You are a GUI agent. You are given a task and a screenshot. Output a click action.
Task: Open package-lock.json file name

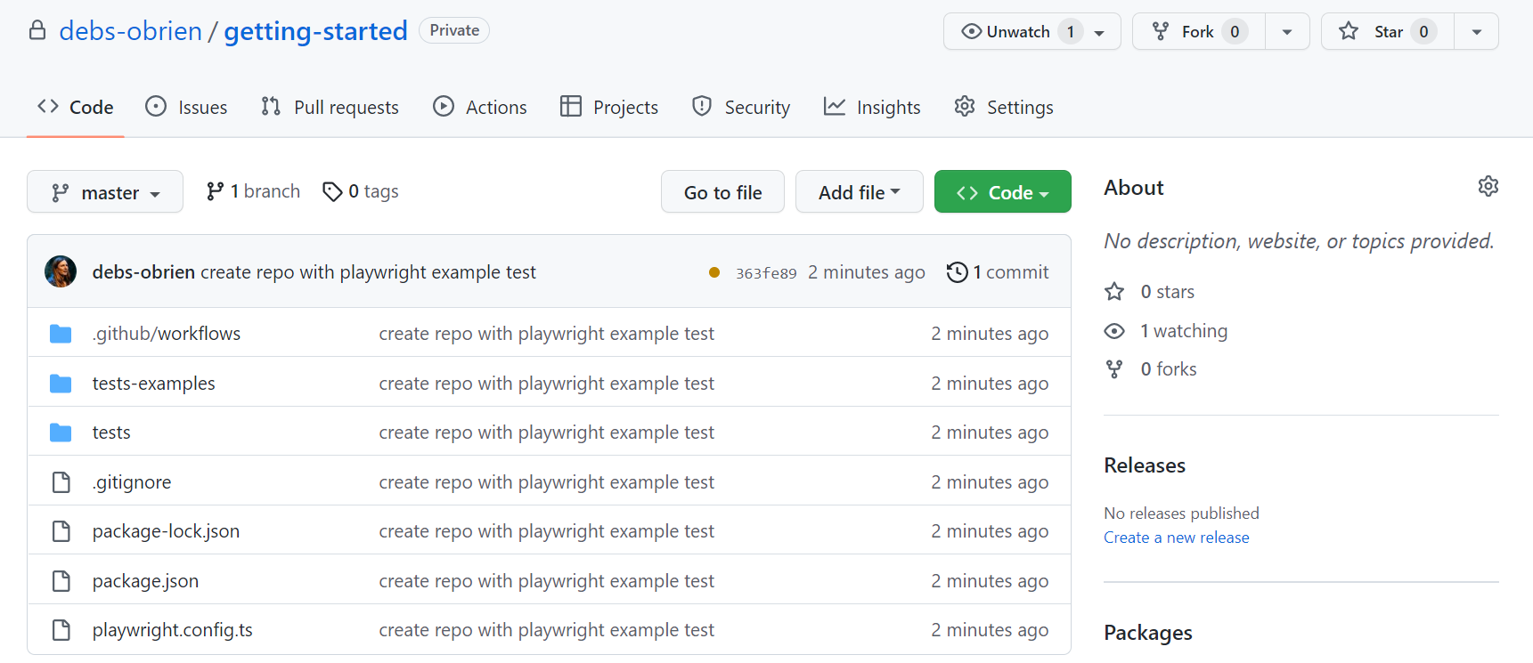tap(166, 531)
